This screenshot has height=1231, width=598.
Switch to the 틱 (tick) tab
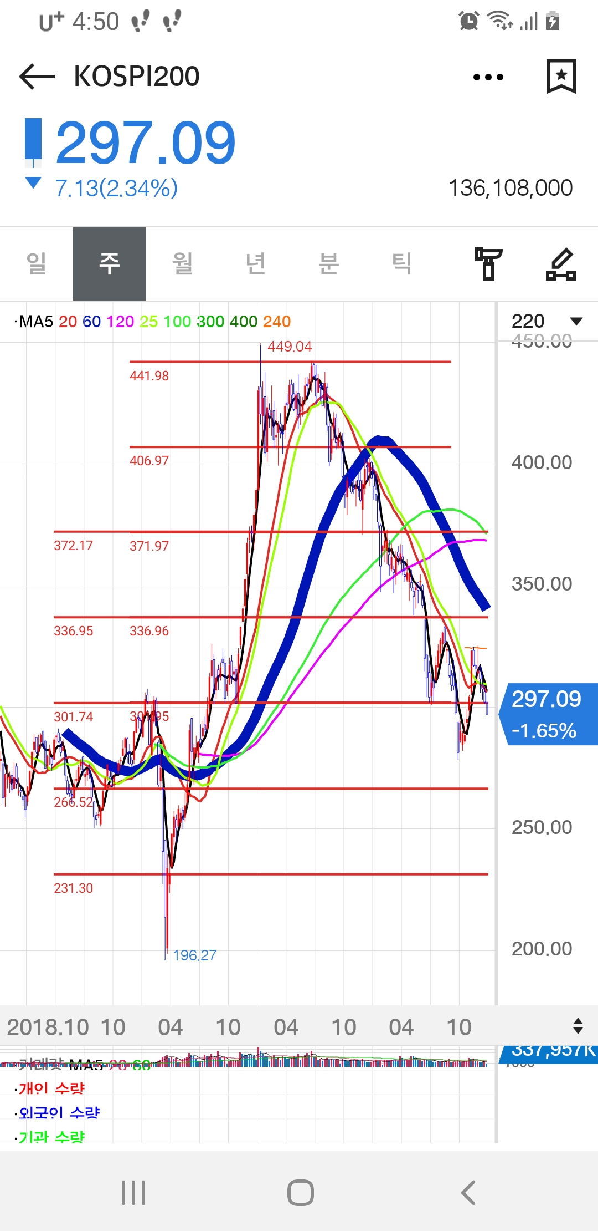pos(402,264)
